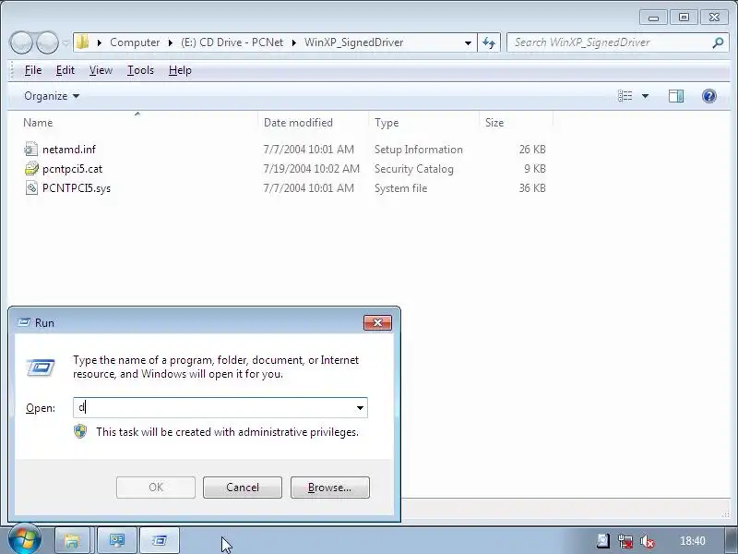Minimize the Explorer window
This screenshot has height=554, width=738.
(653, 18)
